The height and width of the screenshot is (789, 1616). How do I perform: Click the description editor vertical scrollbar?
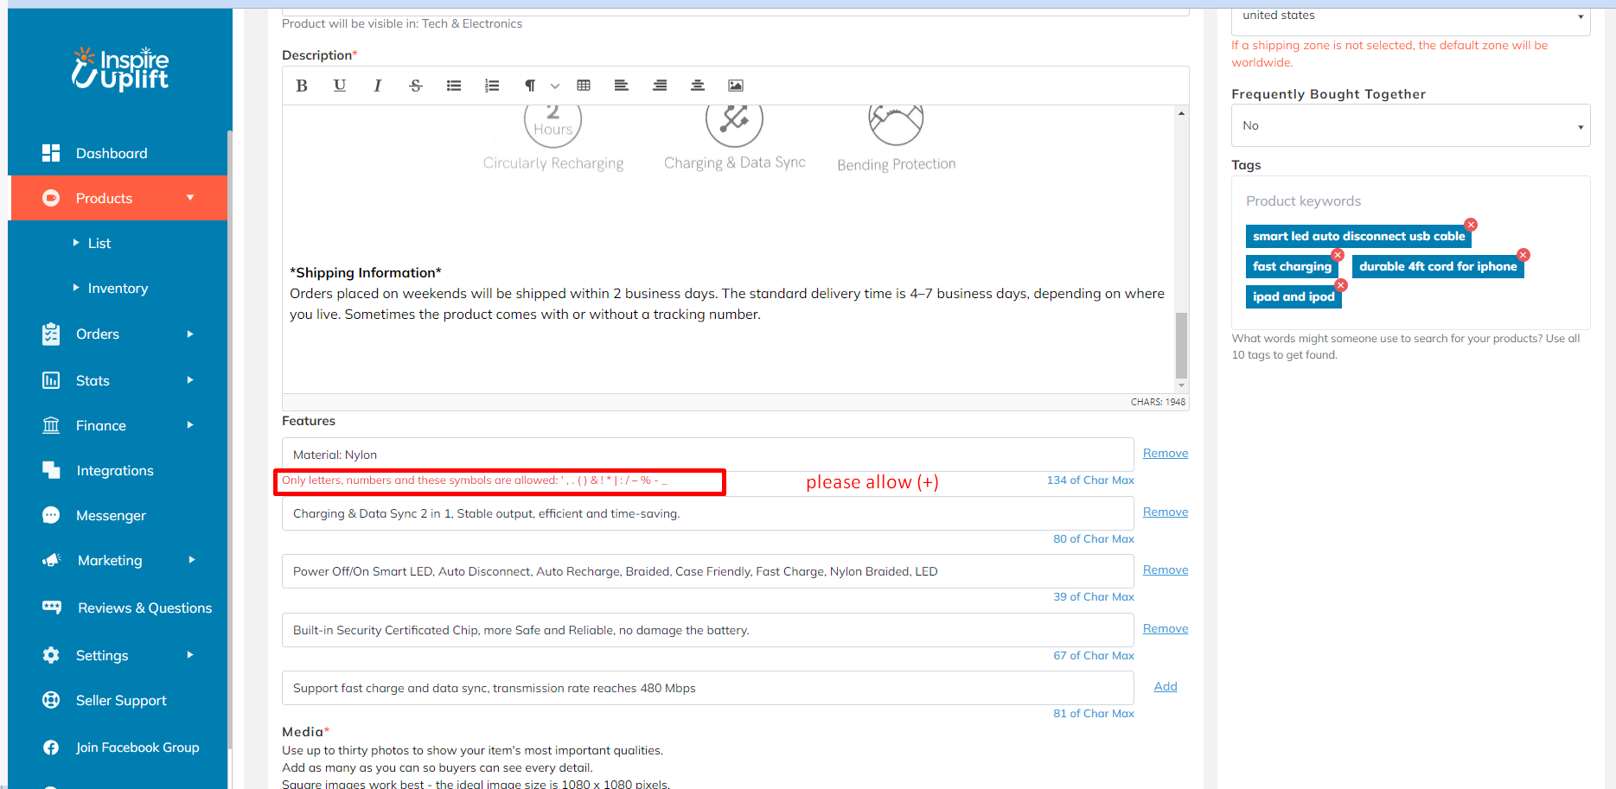click(1181, 345)
